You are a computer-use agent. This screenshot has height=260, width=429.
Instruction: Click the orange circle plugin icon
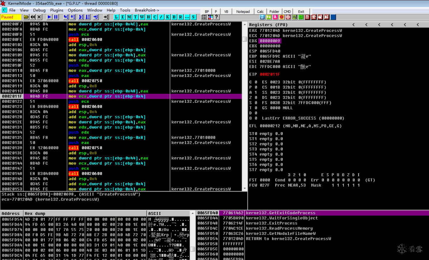coord(281,17)
